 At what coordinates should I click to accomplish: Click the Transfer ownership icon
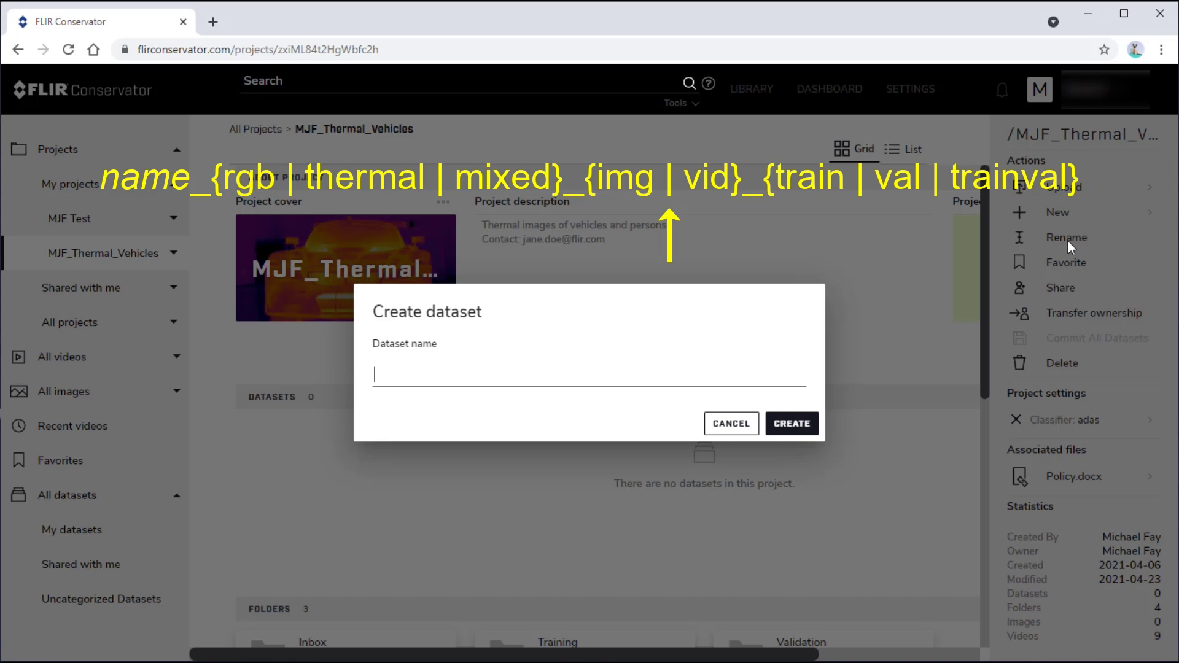tap(1022, 312)
